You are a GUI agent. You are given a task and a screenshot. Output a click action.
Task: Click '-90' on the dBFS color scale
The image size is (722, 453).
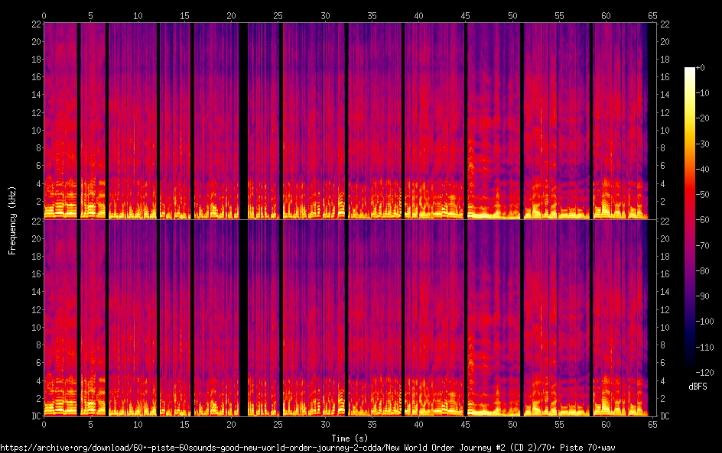pyautogui.click(x=702, y=296)
